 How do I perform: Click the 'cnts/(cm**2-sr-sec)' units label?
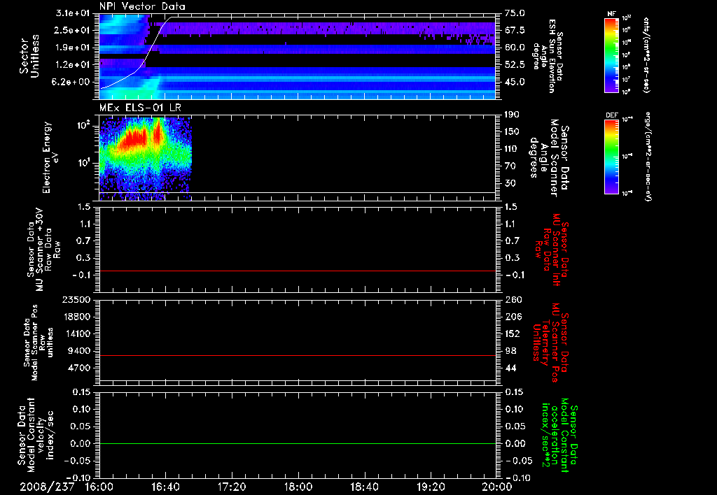pyautogui.click(x=646, y=55)
